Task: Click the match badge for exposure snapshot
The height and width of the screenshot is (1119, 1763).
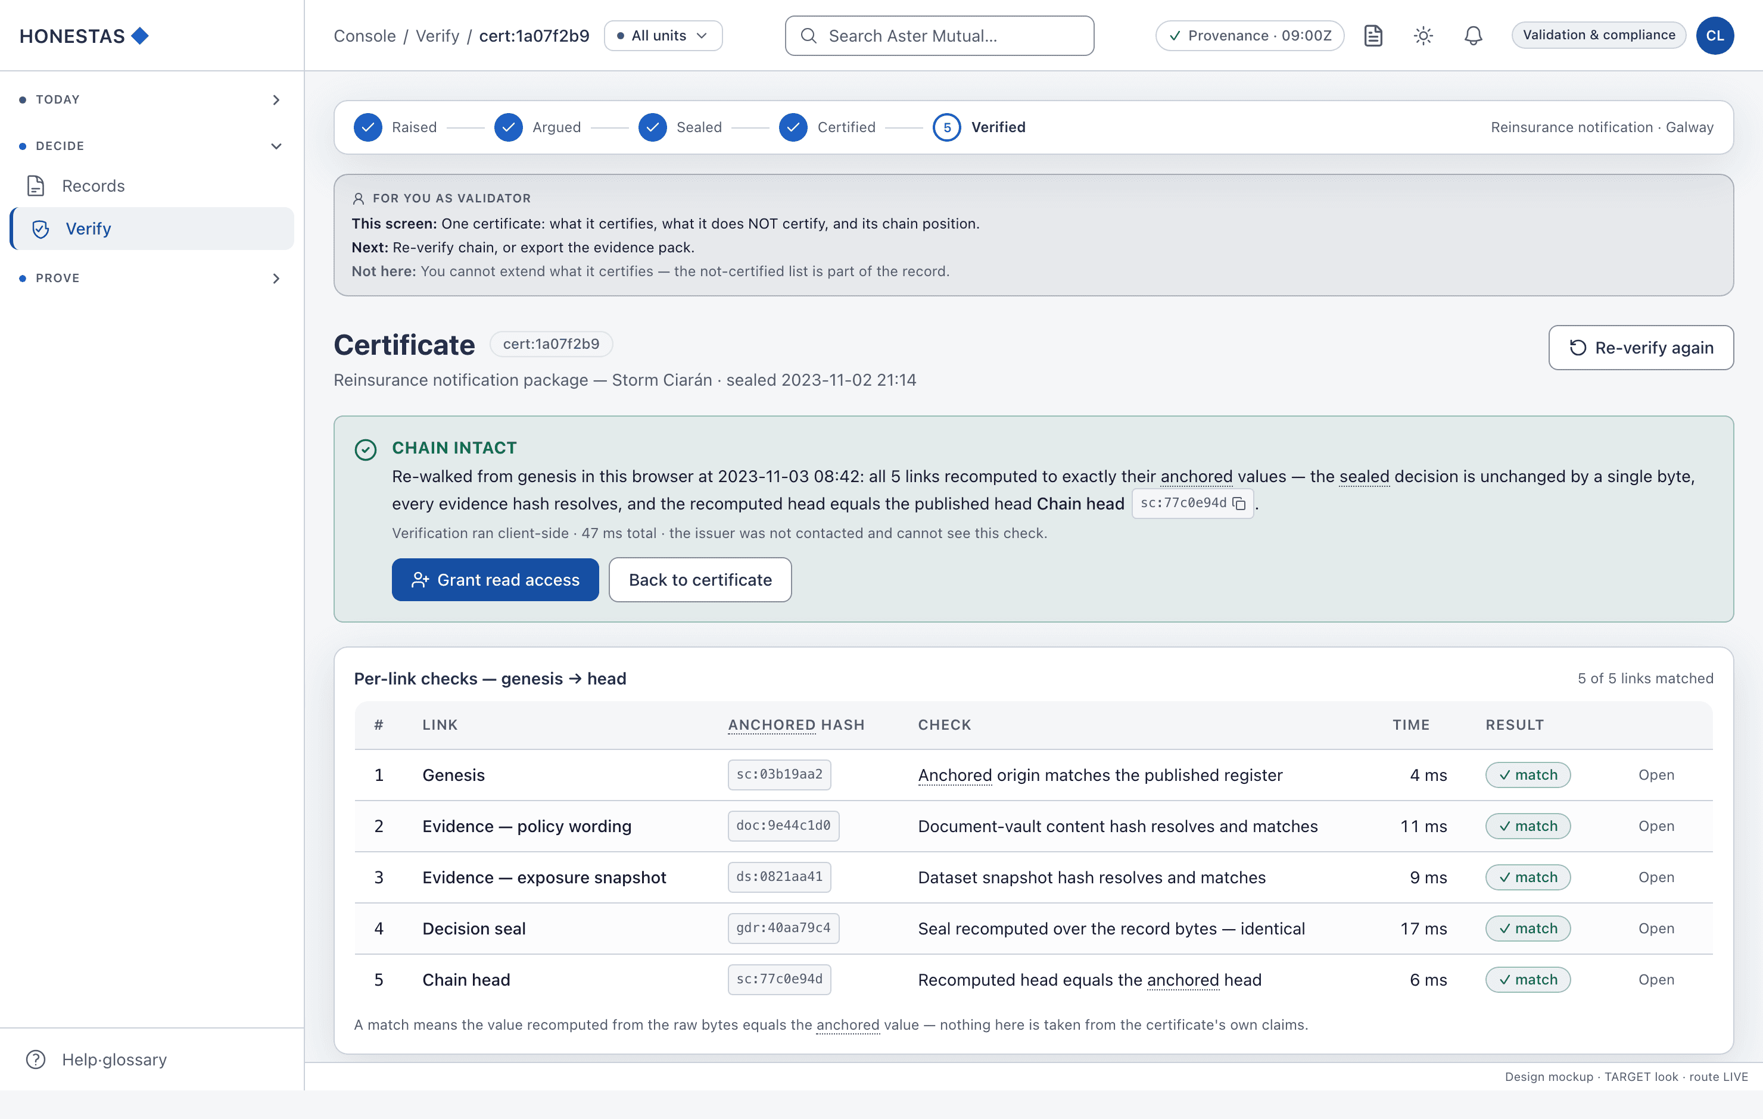Action: (x=1527, y=877)
